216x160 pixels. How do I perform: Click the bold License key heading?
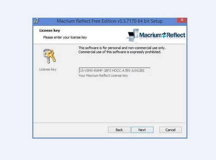49,30
